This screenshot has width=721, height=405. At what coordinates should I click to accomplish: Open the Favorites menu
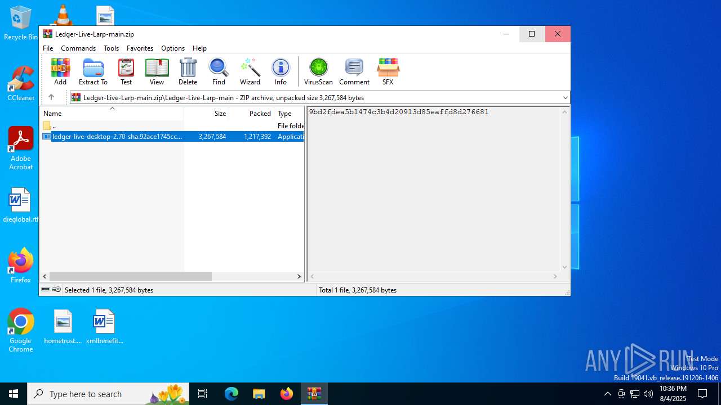(140, 48)
